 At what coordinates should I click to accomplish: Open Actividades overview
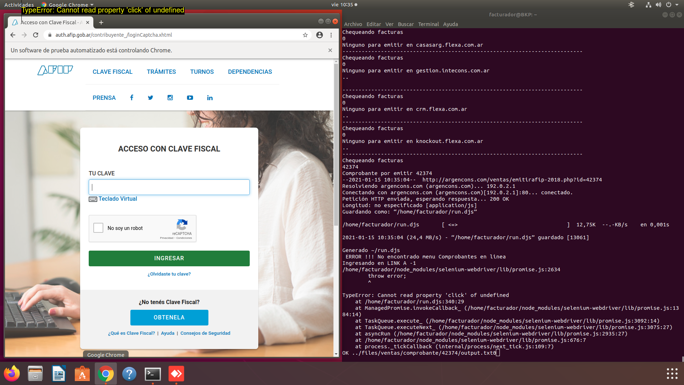point(19,5)
